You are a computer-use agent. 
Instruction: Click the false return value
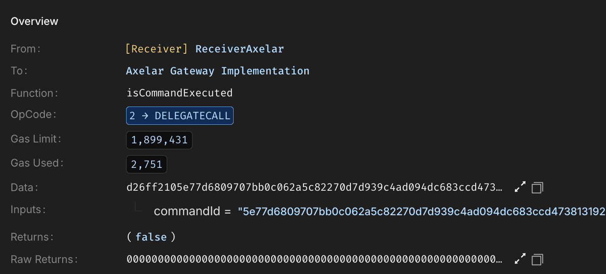(x=151, y=237)
